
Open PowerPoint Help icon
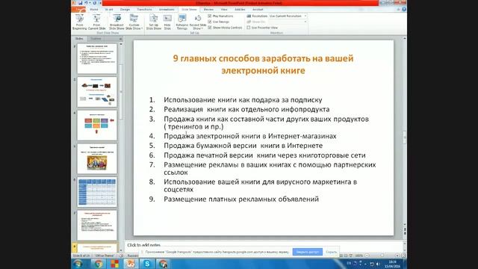(x=404, y=10)
